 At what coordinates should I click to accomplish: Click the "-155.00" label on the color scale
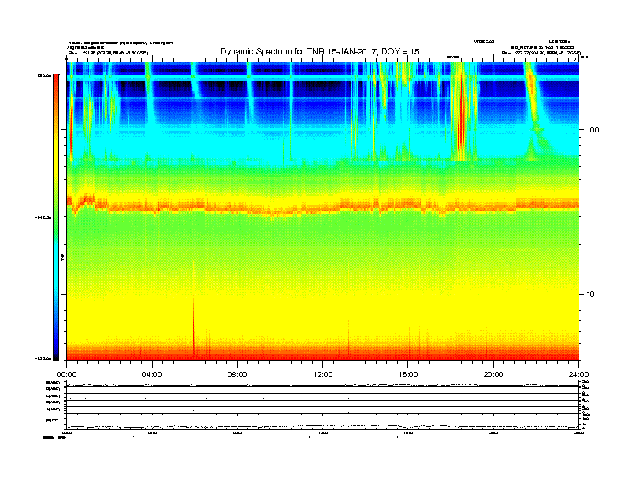pos(43,358)
